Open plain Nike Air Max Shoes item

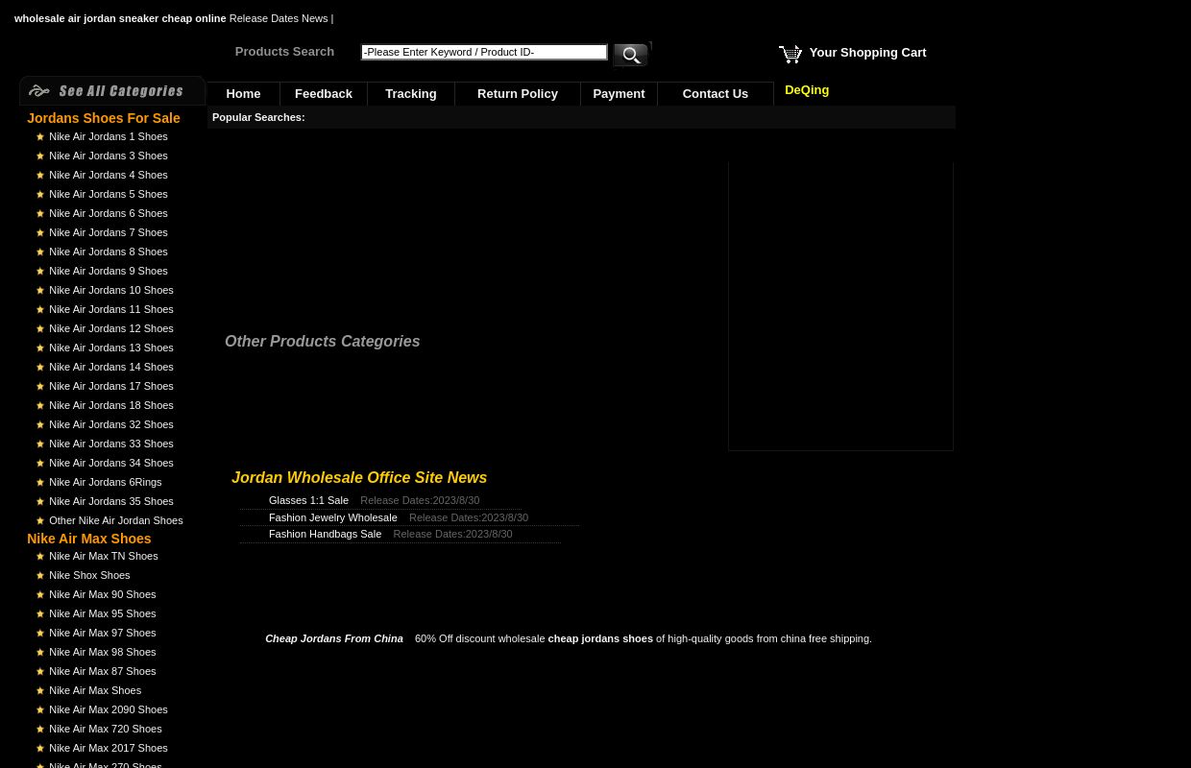(95, 690)
